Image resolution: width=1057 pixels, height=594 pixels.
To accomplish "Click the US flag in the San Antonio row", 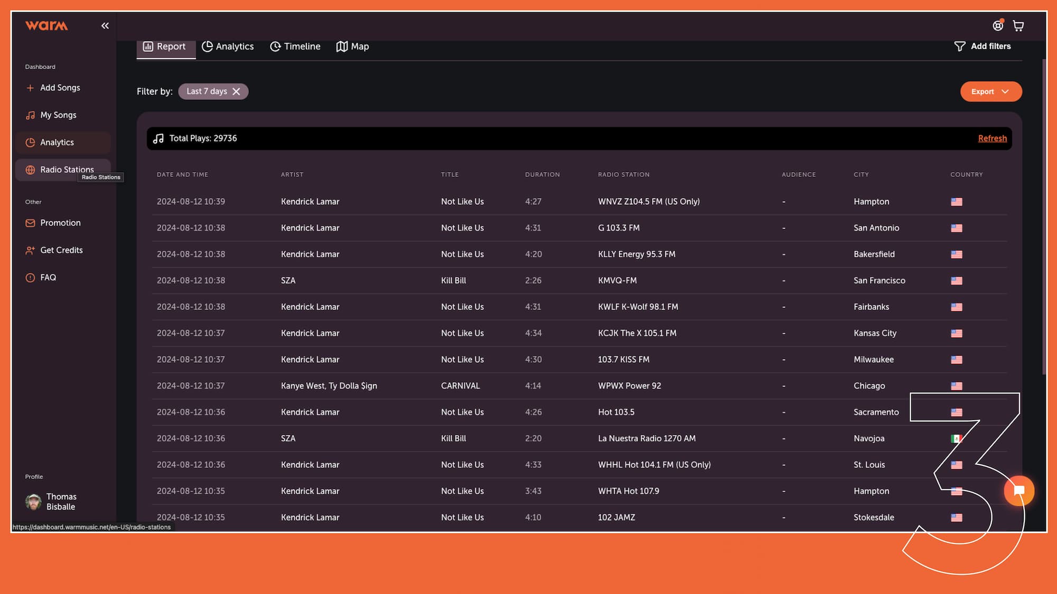I will tap(957, 228).
